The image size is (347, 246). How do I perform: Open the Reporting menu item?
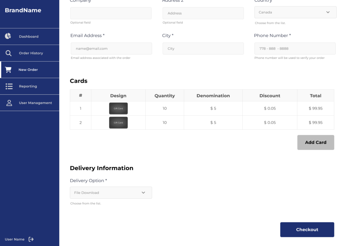28,86
